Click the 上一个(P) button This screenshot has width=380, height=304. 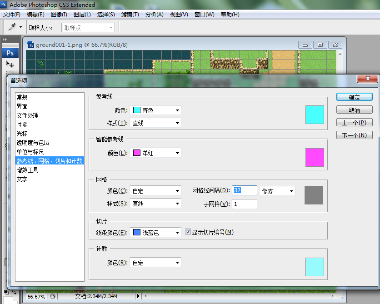[354, 123]
